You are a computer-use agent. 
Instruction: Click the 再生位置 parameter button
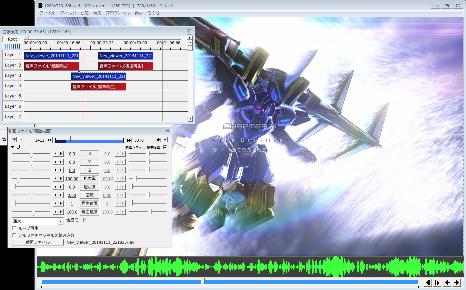tap(89, 204)
